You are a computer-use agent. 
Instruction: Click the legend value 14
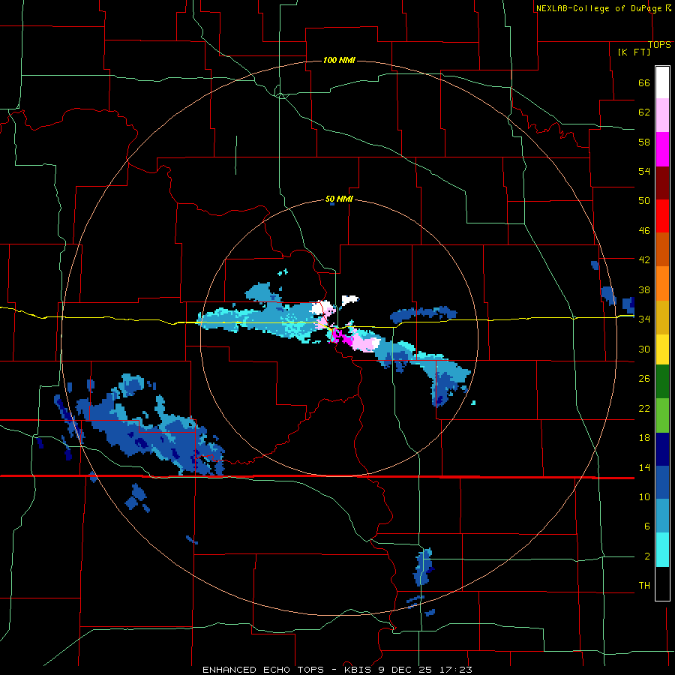click(644, 467)
